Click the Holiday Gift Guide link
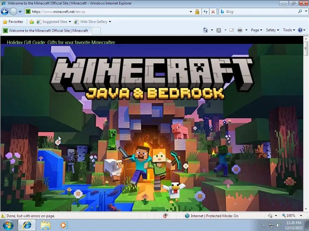Screen dimensions: 309x231 click(x=61, y=42)
